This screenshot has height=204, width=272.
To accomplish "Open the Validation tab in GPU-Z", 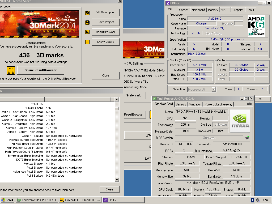I will click(x=195, y=104).
